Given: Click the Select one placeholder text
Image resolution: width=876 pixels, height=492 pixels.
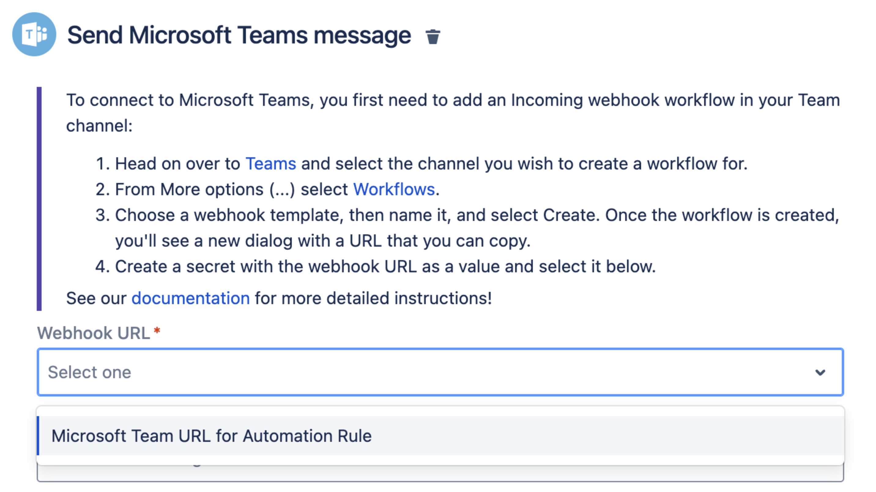Looking at the screenshot, I should point(89,372).
